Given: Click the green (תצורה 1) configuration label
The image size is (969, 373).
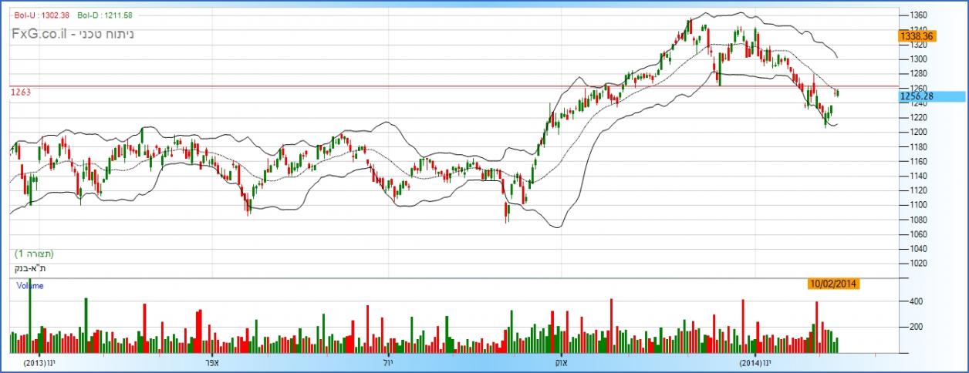Looking at the screenshot, I should coord(34,254).
